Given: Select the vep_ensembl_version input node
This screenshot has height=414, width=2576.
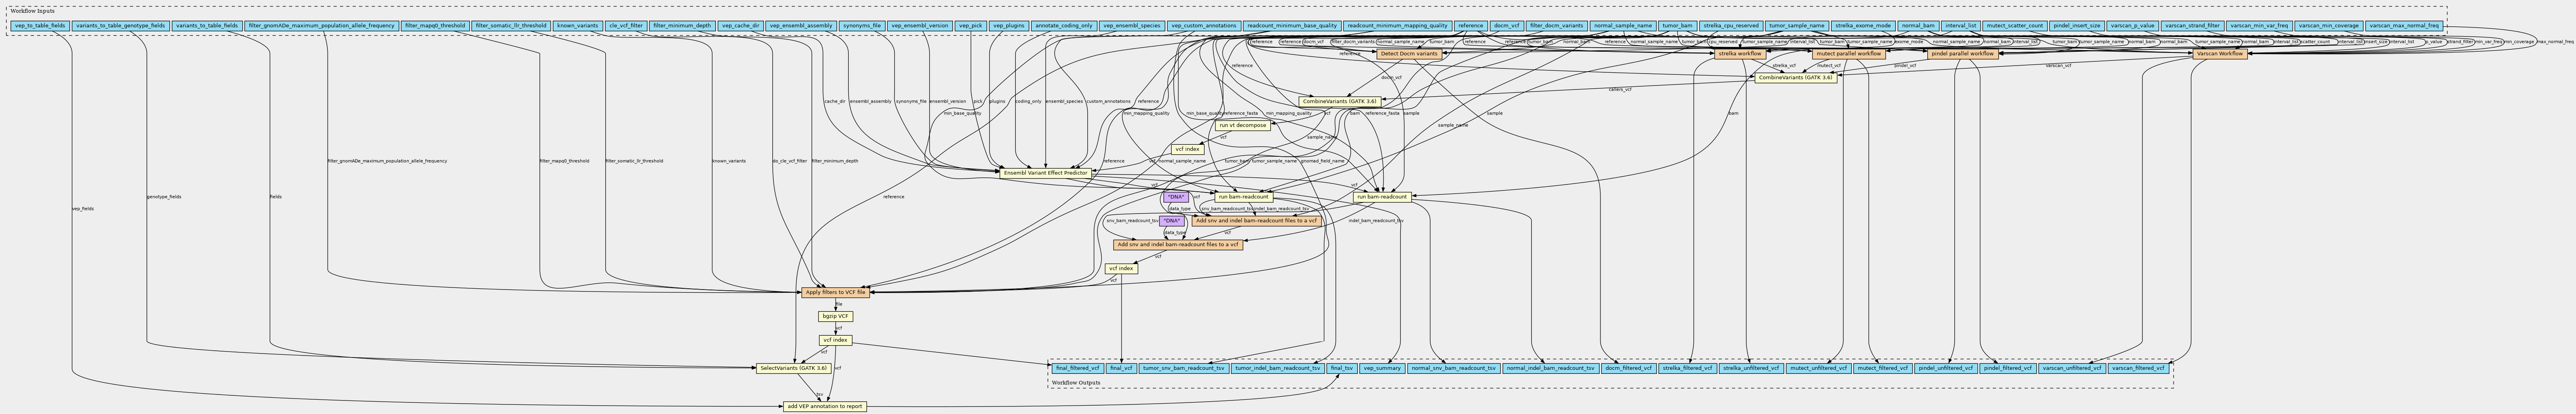Looking at the screenshot, I should click(x=920, y=25).
